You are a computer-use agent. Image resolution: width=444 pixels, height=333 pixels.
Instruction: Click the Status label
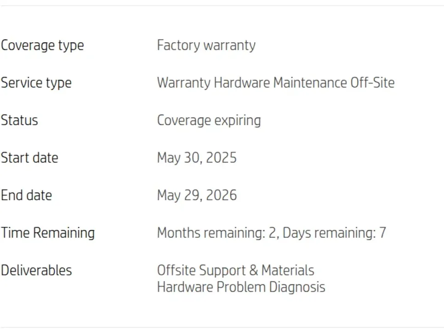pyautogui.click(x=19, y=121)
